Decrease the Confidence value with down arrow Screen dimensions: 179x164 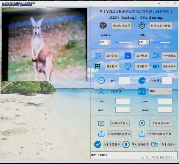point(109,43)
